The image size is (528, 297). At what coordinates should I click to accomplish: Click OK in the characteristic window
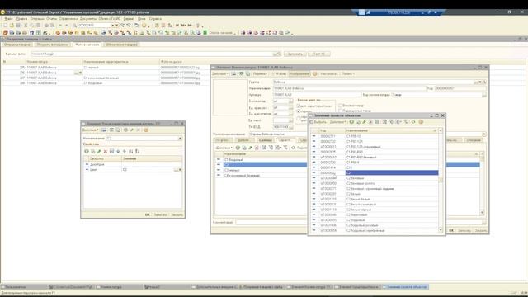pyautogui.click(x=147, y=214)
